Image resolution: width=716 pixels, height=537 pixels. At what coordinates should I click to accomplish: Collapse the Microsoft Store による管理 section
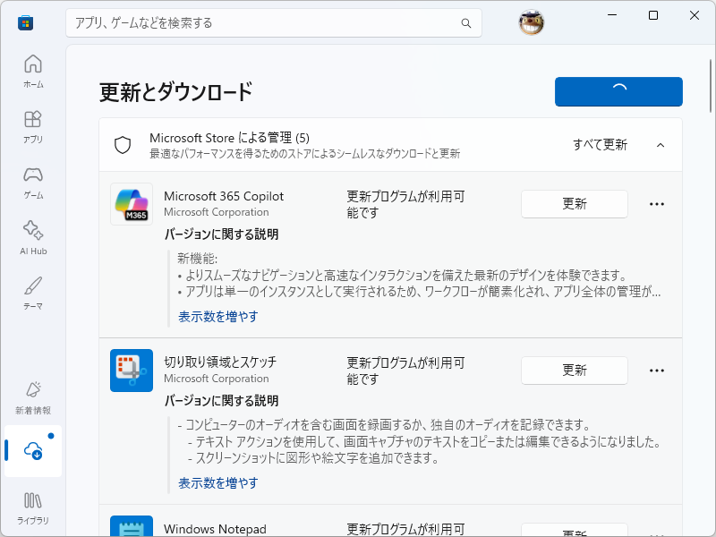[x=661, y=145]
